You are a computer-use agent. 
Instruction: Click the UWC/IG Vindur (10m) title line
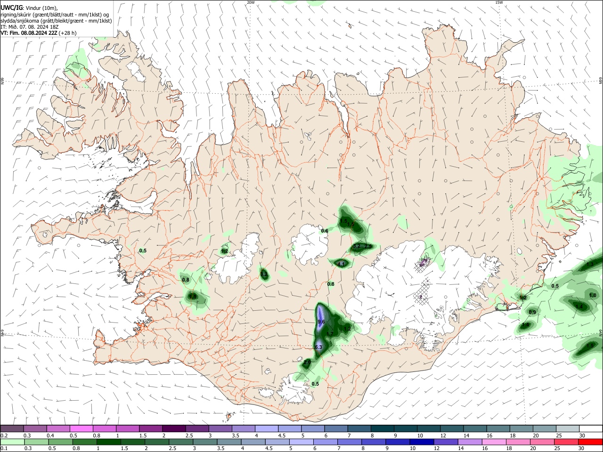[29, 8]
